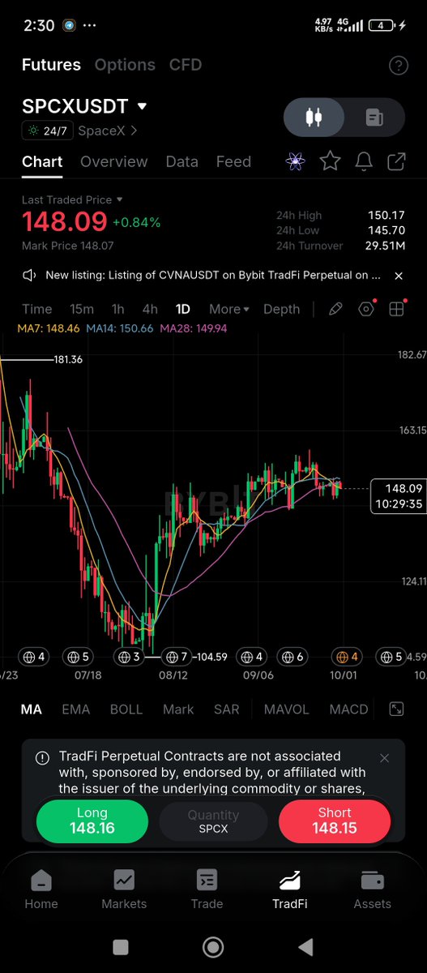Screen dimensions: 427x973
Task: Expand the SPCXUSDT symbol dropdown
Action: click(x=143, y=106)
